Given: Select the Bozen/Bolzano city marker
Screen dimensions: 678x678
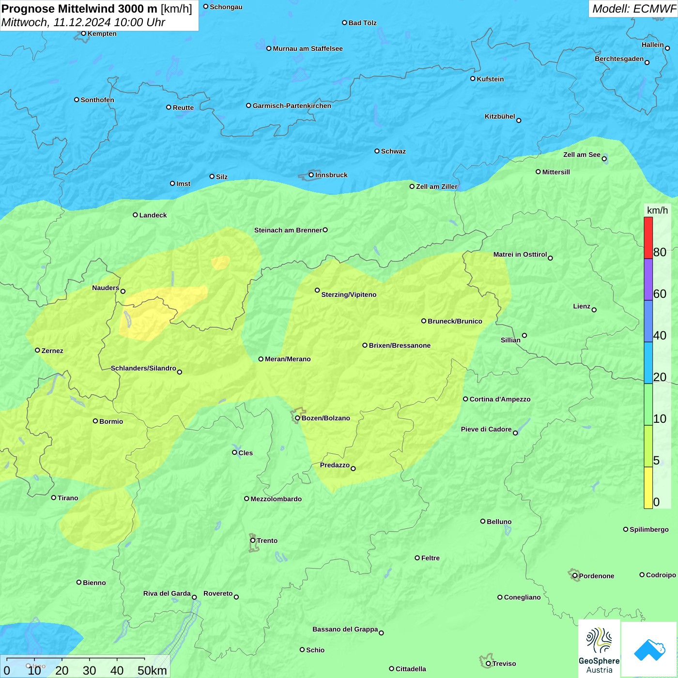Looking at the screenshot, I should [x=297, y=418].
